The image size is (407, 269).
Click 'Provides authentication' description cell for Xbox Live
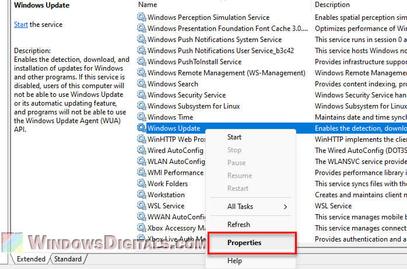361,239
